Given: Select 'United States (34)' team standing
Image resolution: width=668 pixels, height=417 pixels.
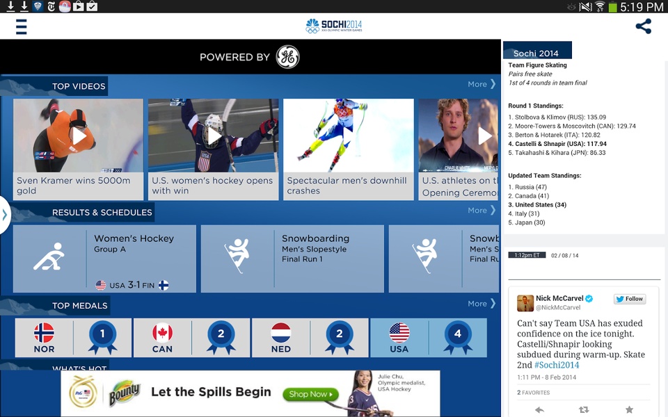Looking at the screenshot, I should click(537, 204).
